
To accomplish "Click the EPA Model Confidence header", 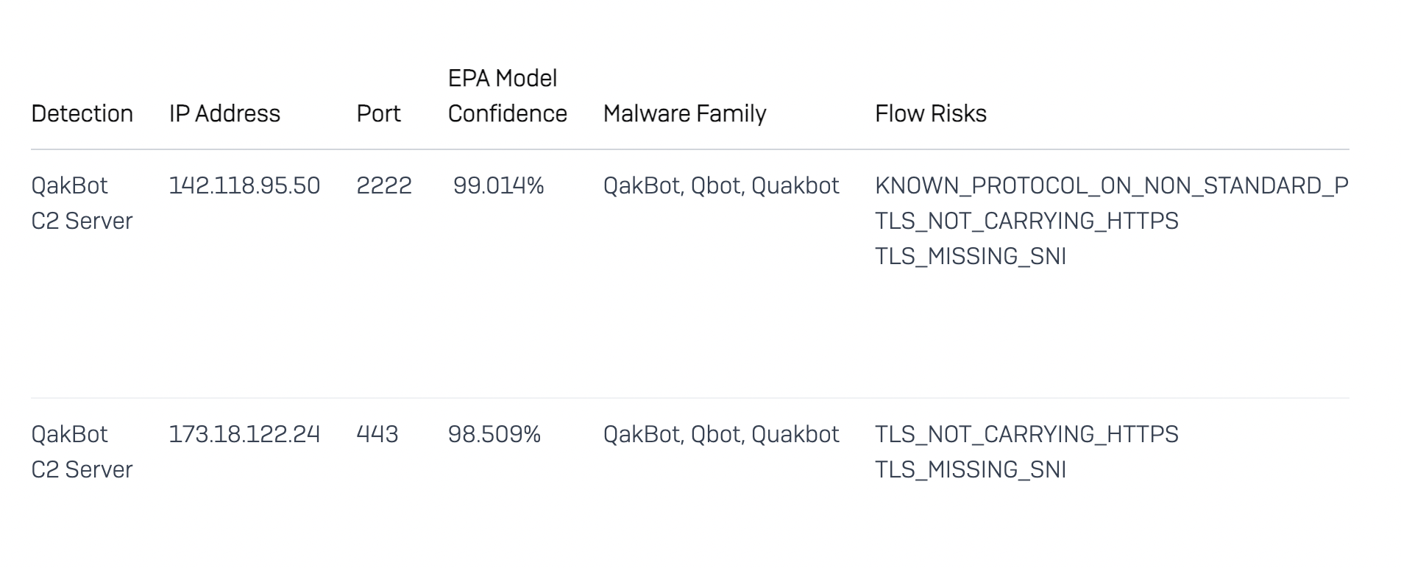I will point(507,96).
